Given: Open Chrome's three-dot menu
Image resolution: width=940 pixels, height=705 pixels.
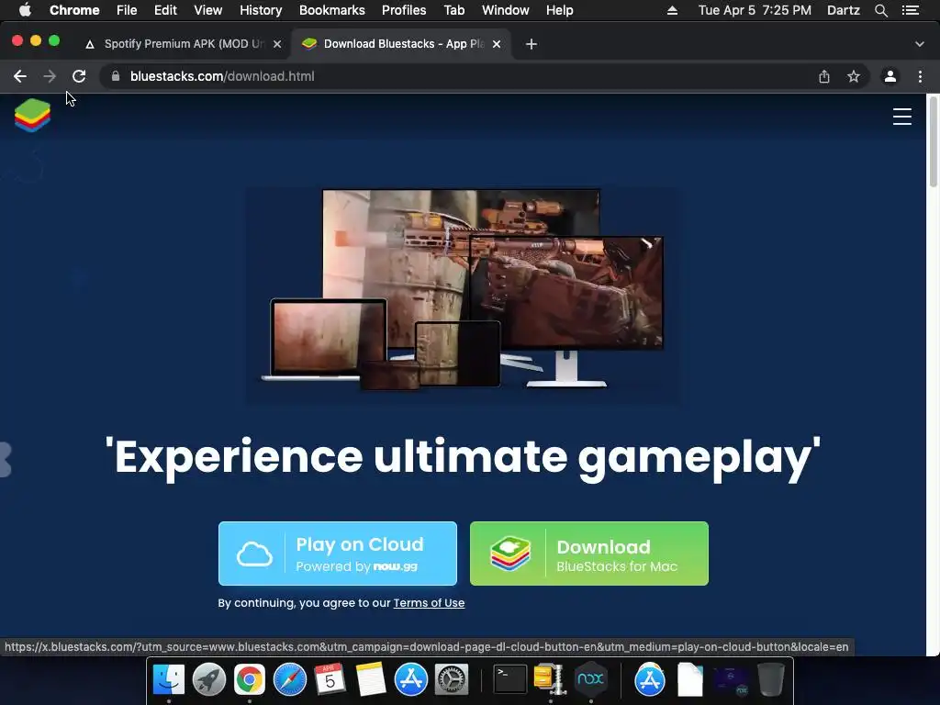Looking at the screenshot, I should point(920,76).
